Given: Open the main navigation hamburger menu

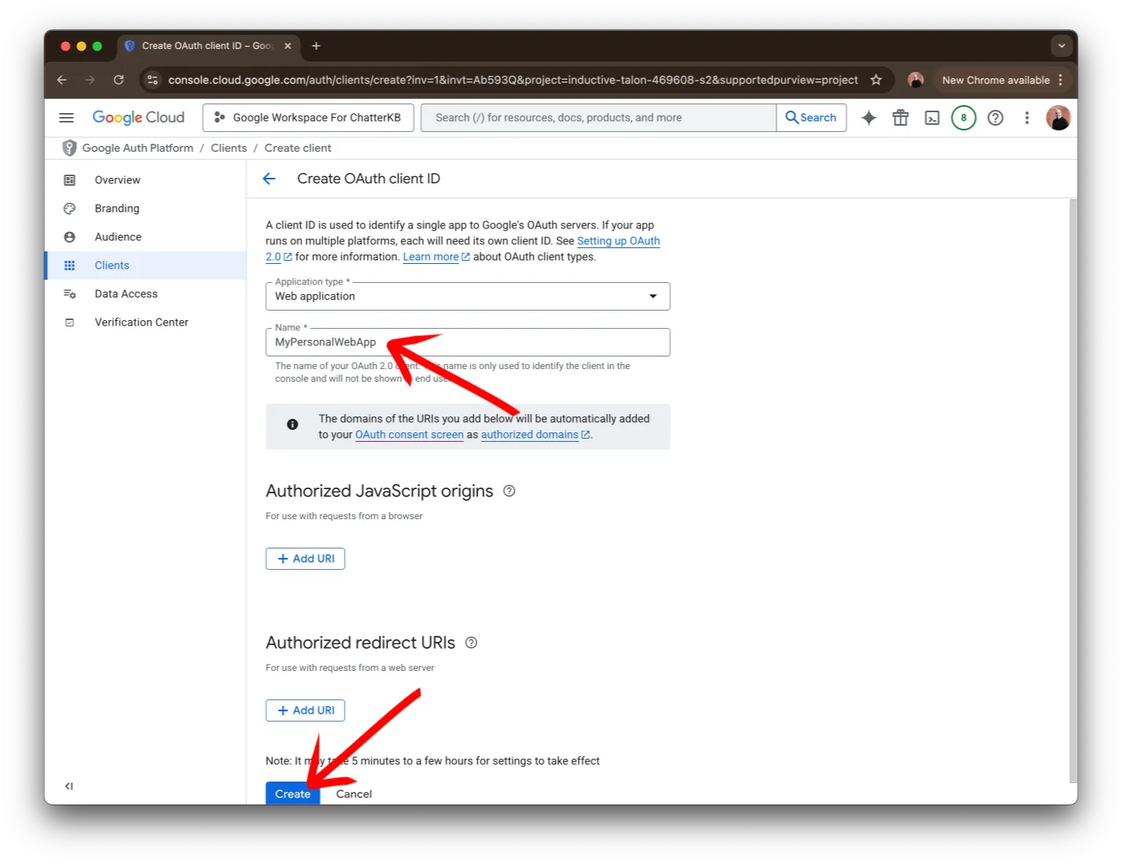Looking at the screenshot, I should click(66, 118).
